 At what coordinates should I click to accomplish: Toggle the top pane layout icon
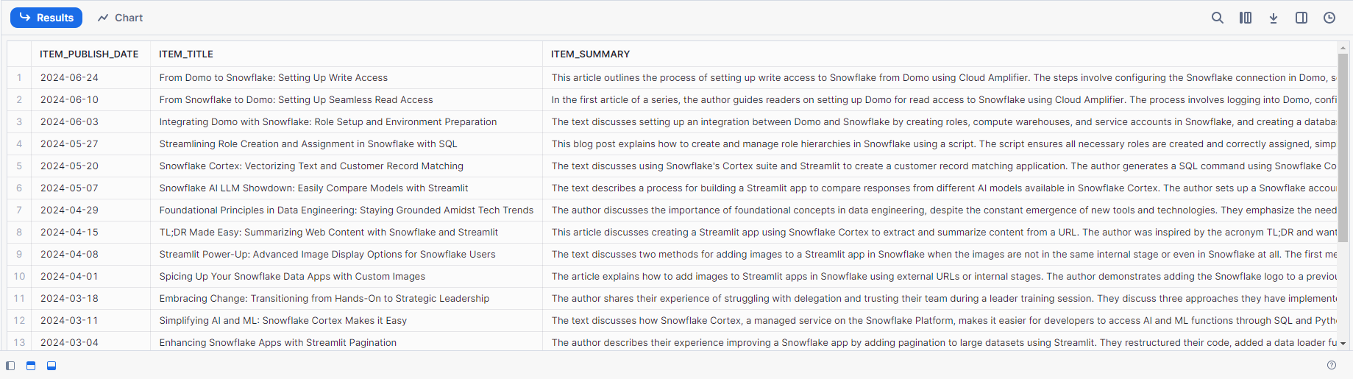(31, 366)
